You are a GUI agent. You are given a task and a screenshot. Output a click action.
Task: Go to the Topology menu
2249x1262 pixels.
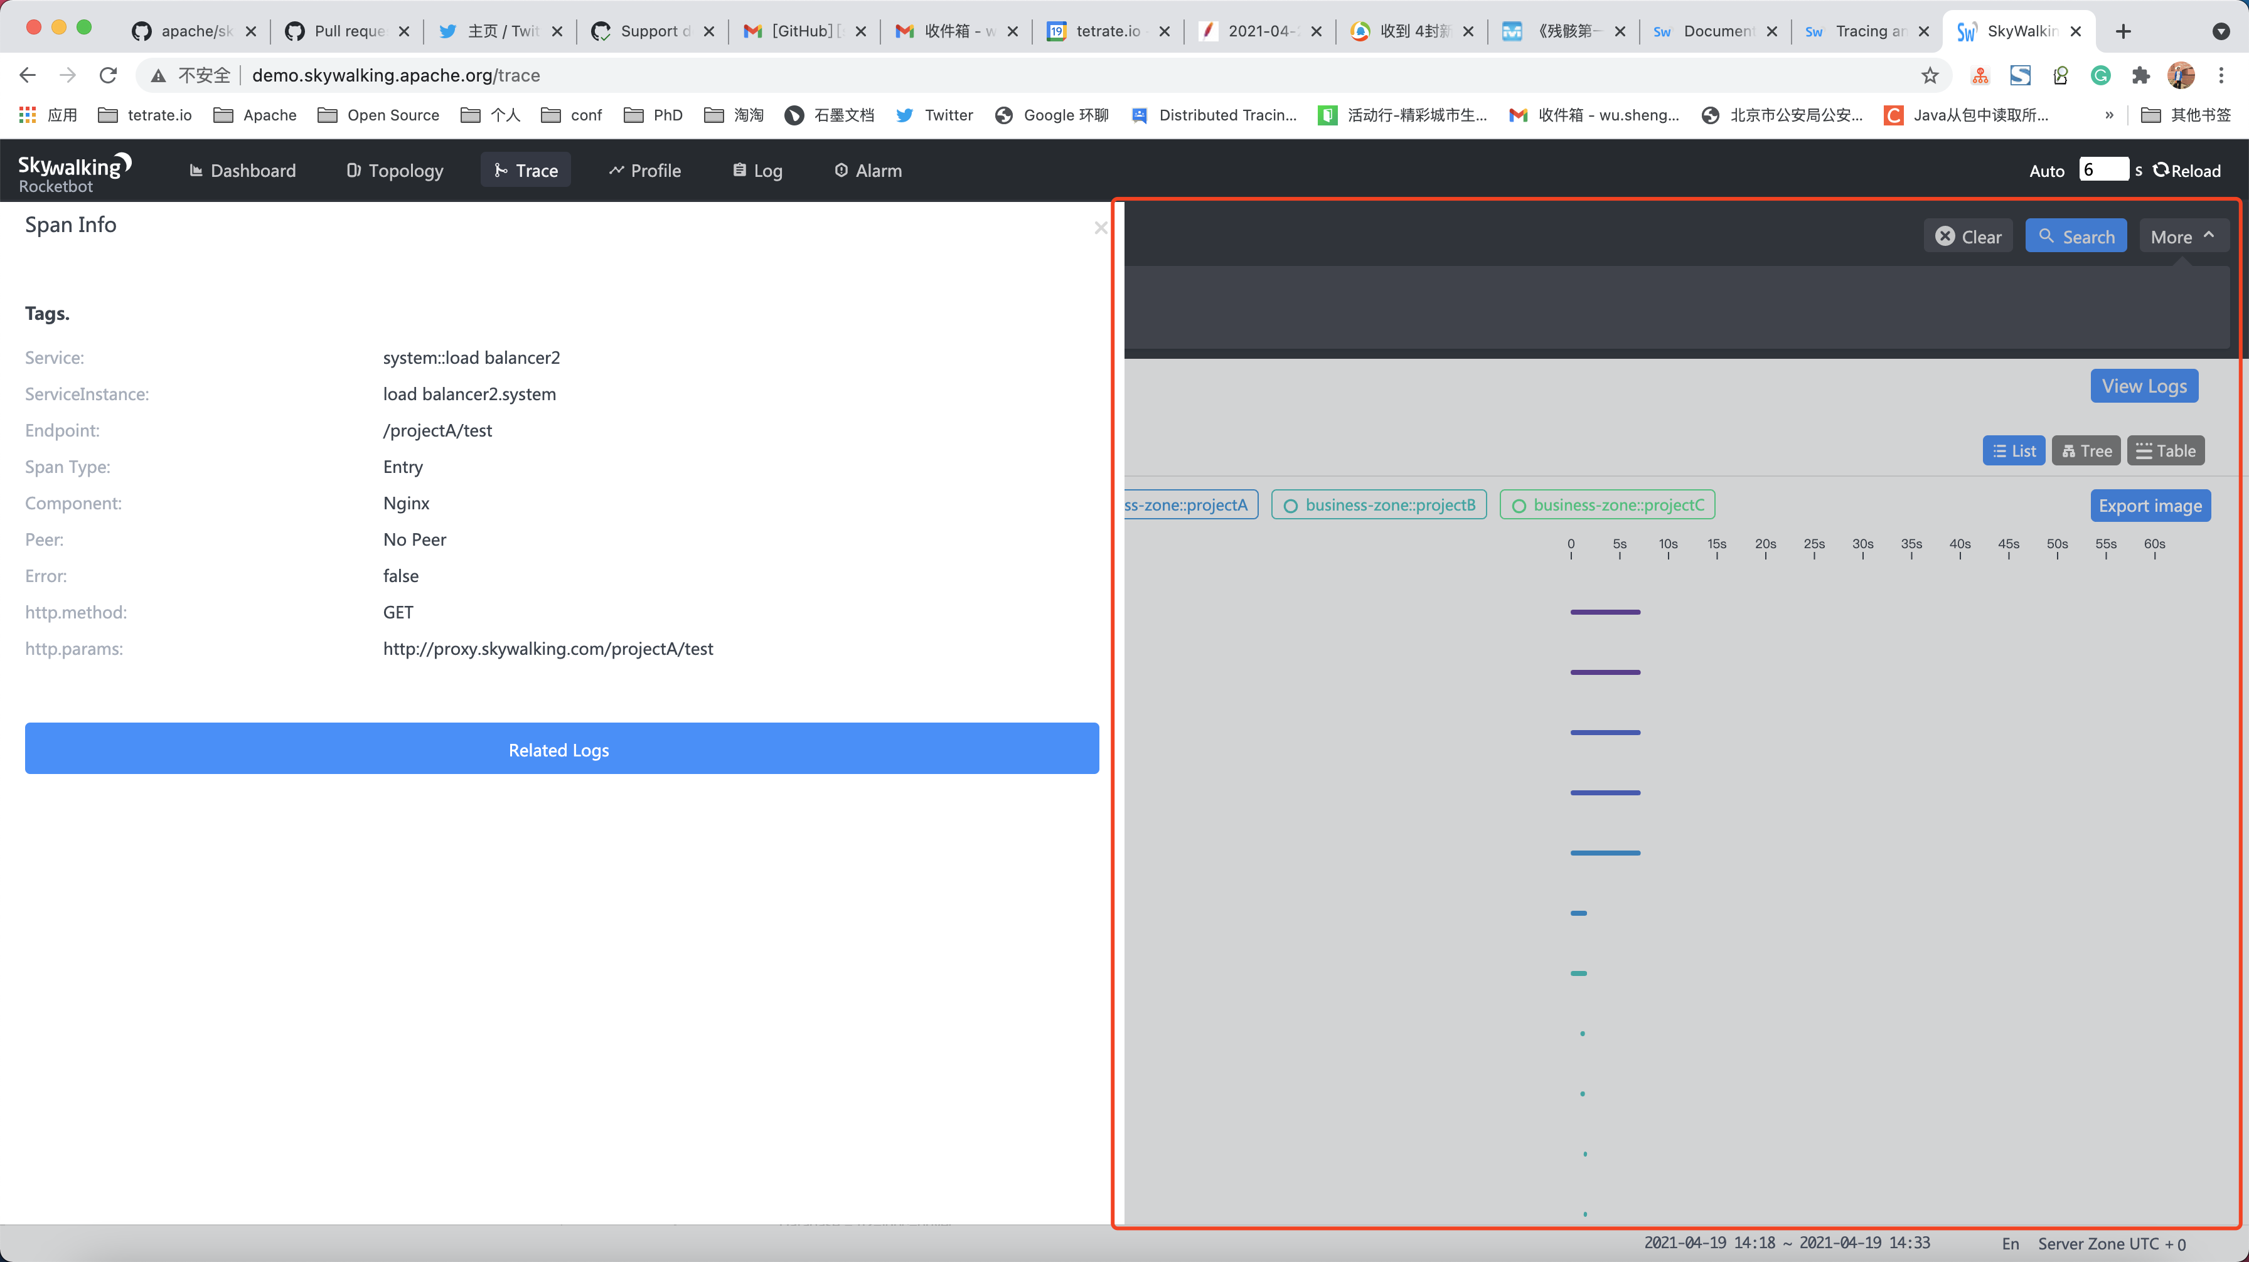(395, 171)
